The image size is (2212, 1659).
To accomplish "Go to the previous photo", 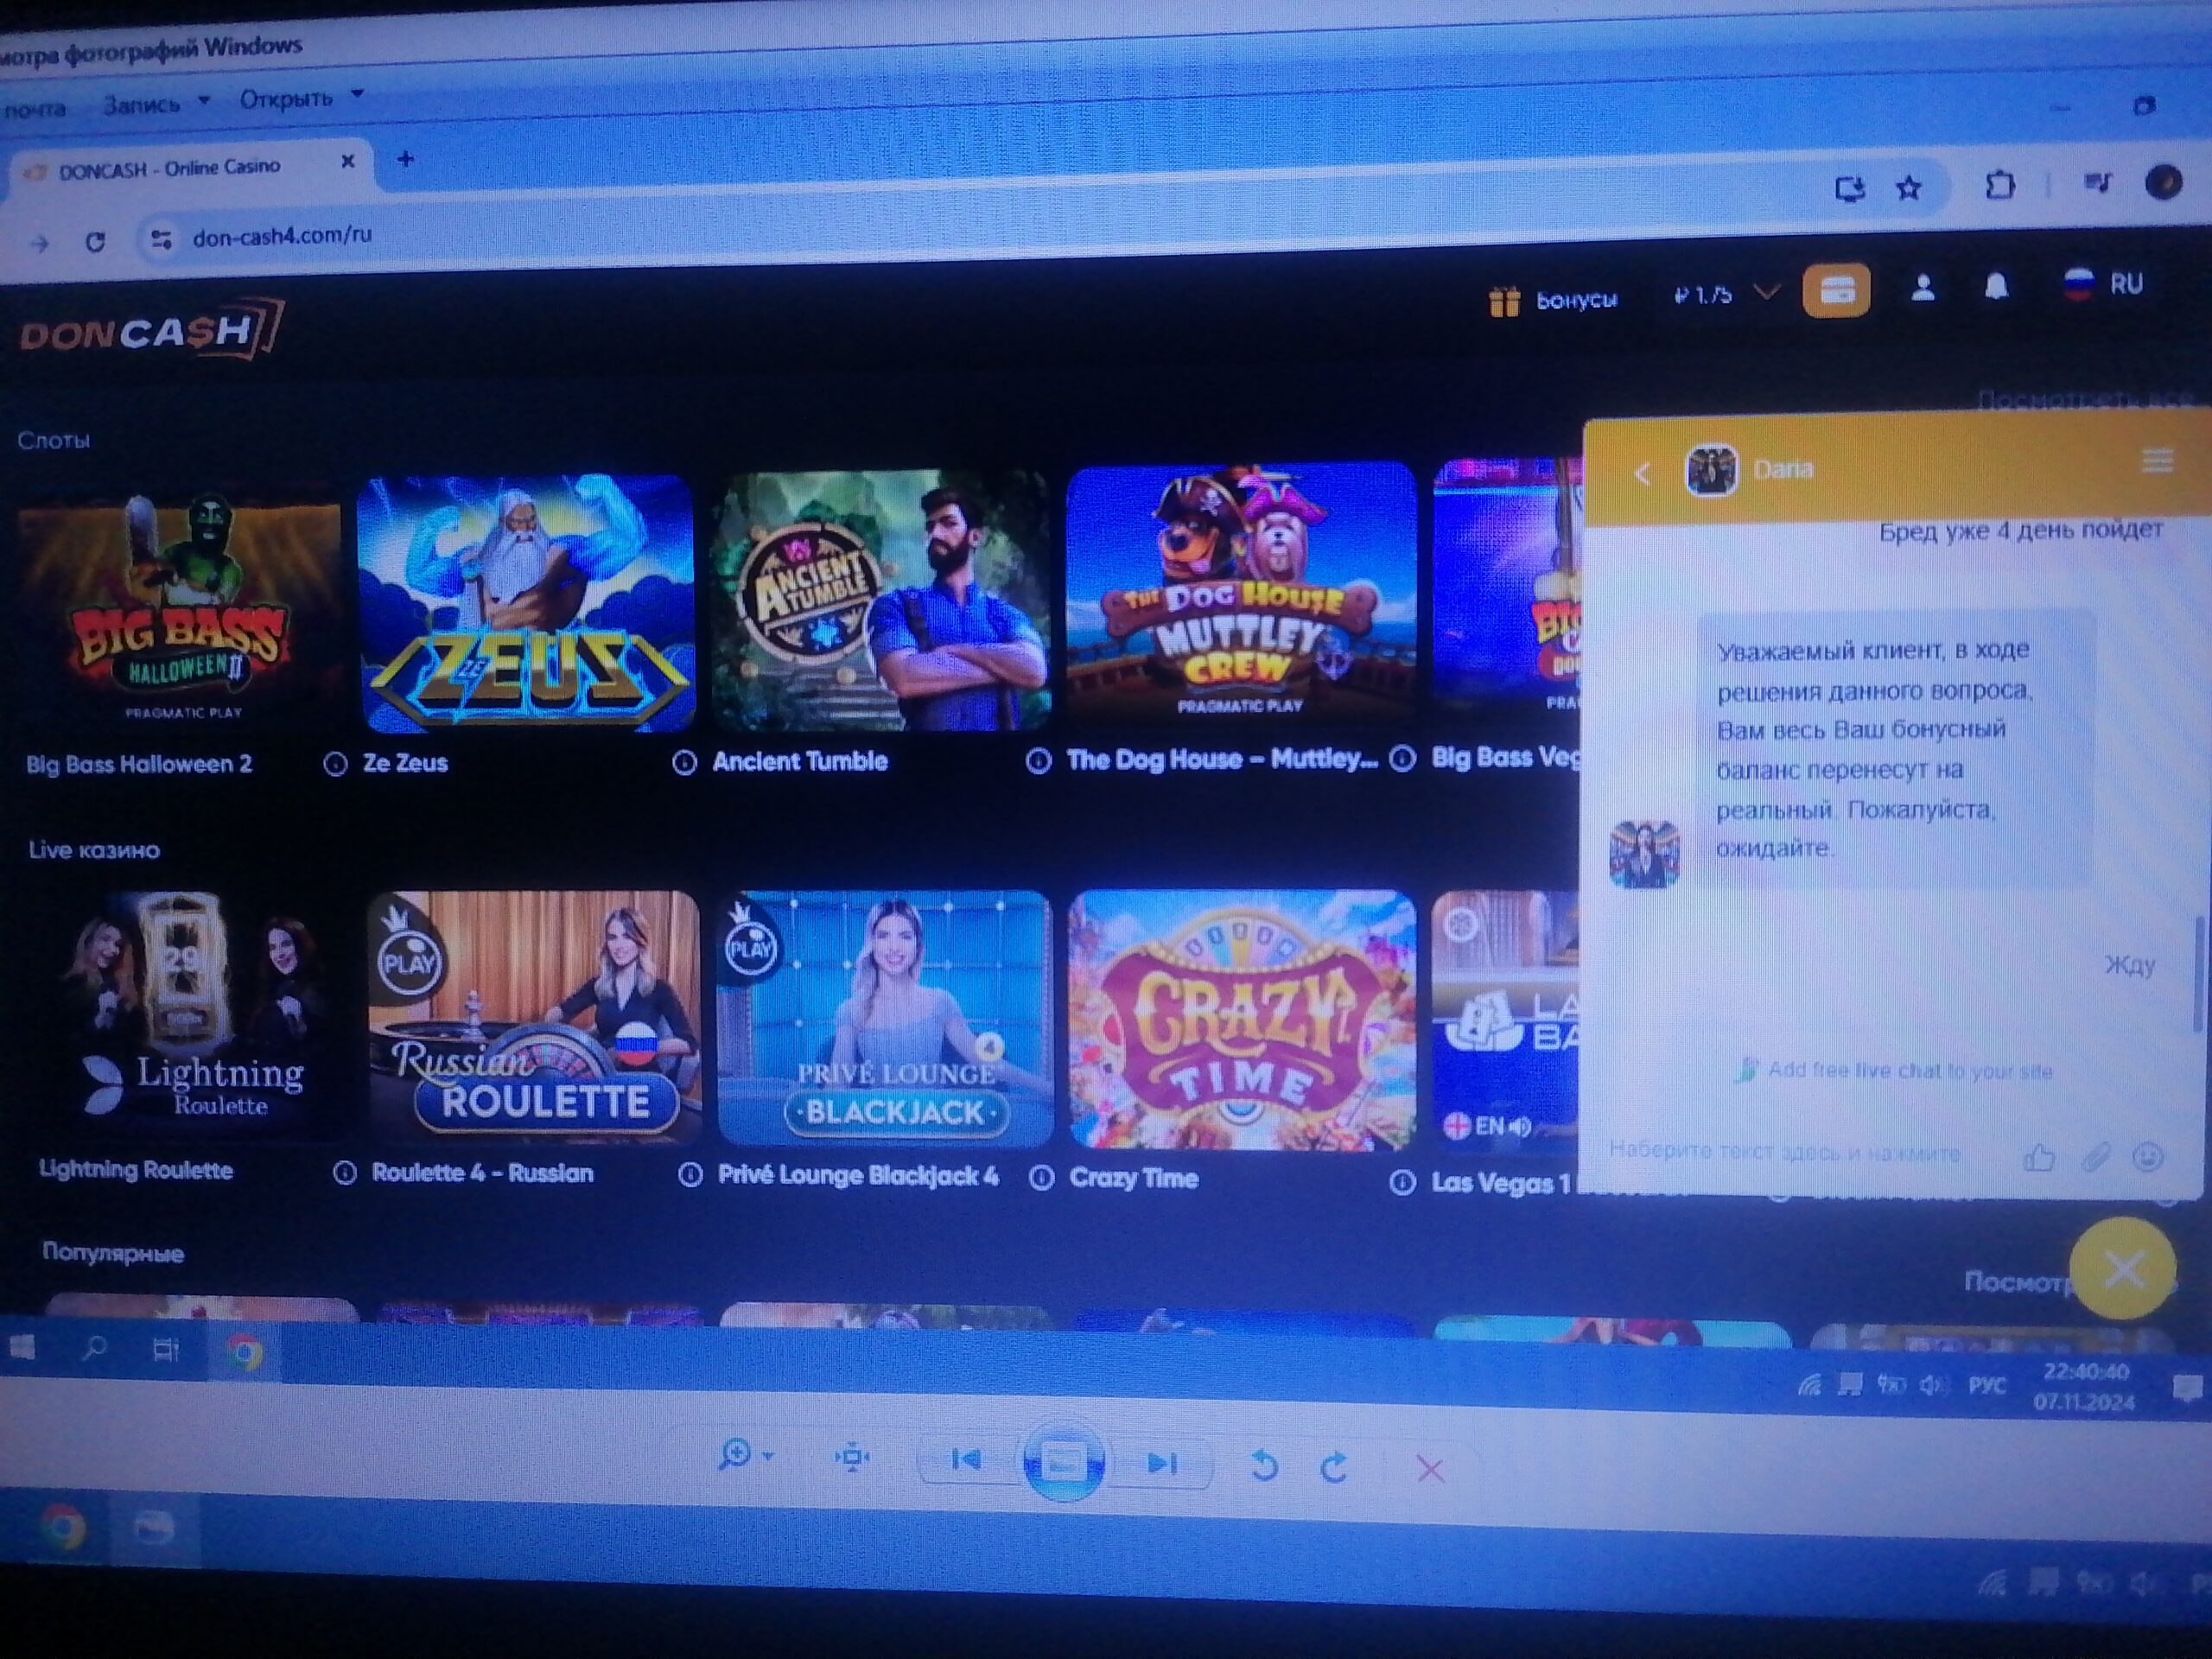I will point(966,1461).
